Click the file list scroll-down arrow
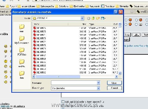The image size is (148, 109). 120,73
